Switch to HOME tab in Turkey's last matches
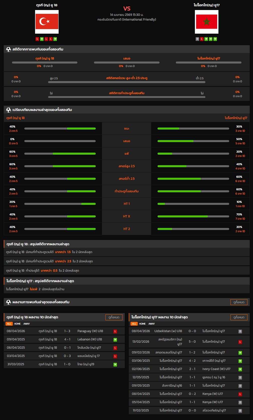The height and width of the screenshot is (420, 253). [x=17, y=324]
